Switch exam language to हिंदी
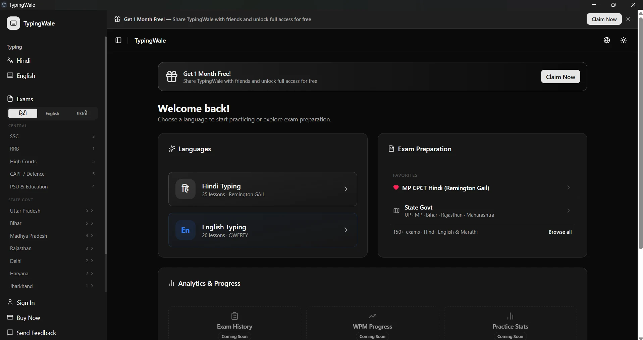Viewport: 643px width, 340px height. 23,113
